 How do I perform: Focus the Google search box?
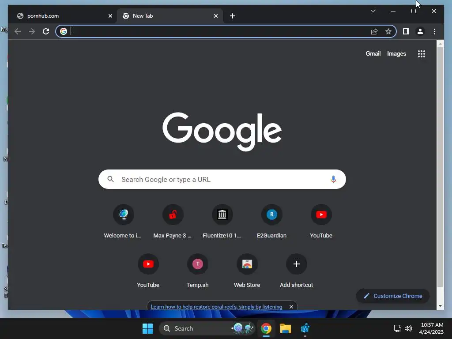[x=222, y=179]
